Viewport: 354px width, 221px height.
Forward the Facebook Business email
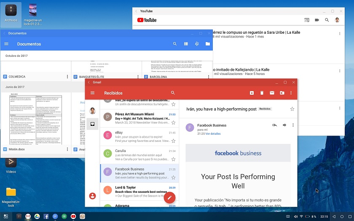[284, 125]
